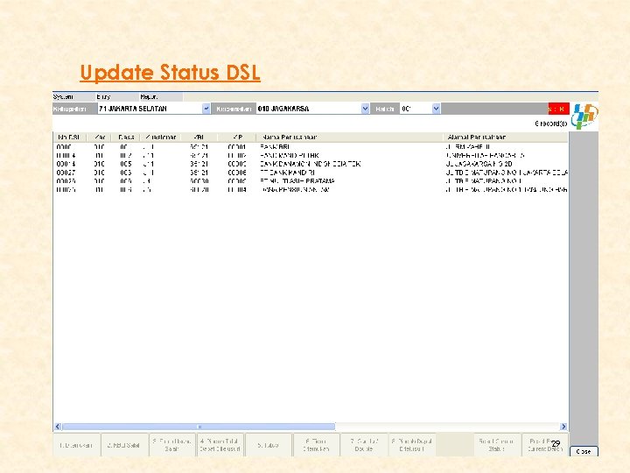Click the Reset Current Batch button
Image resolution: width=630 pixels, height=473 pixels.
click(x=545, y=445)
